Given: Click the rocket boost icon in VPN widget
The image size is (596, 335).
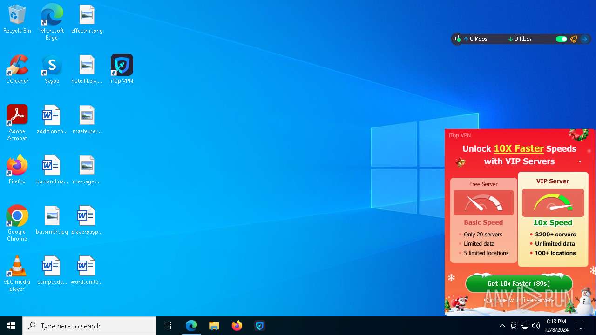Looking at the screenshot, I should (x=574, y=39).
